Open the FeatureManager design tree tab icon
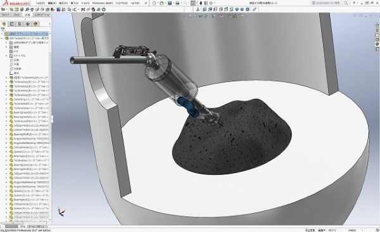380x232 pixels. (4, 24)
